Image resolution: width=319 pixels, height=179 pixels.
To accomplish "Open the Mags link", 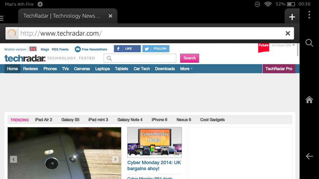I will (x=45, y=49).
